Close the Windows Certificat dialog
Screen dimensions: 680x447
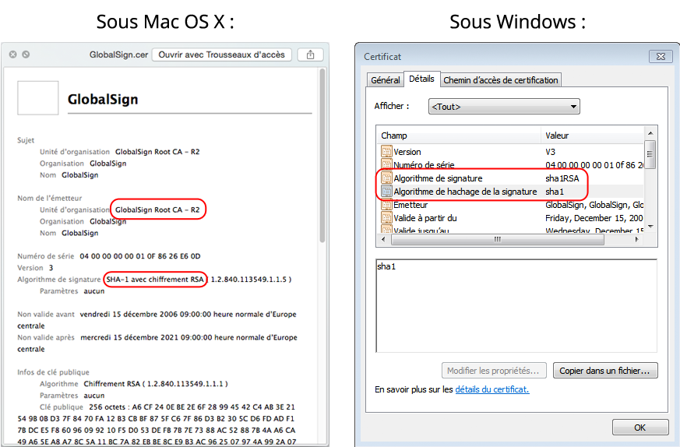tap(661, 56)
